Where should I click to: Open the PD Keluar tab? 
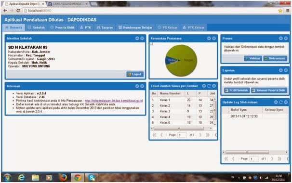167,27
